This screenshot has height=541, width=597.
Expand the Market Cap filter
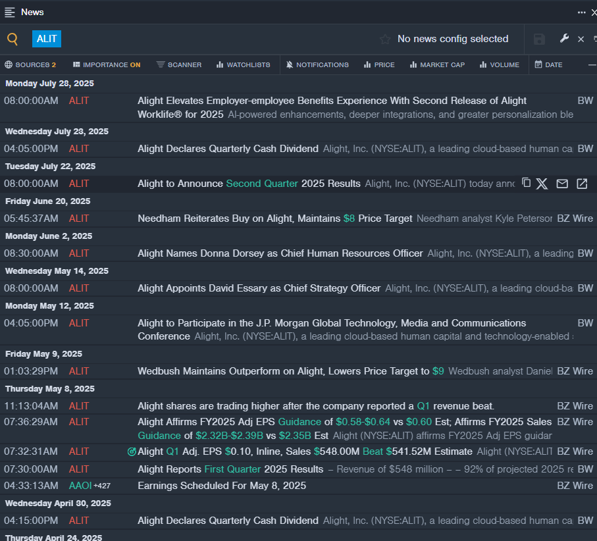[437, 64]
